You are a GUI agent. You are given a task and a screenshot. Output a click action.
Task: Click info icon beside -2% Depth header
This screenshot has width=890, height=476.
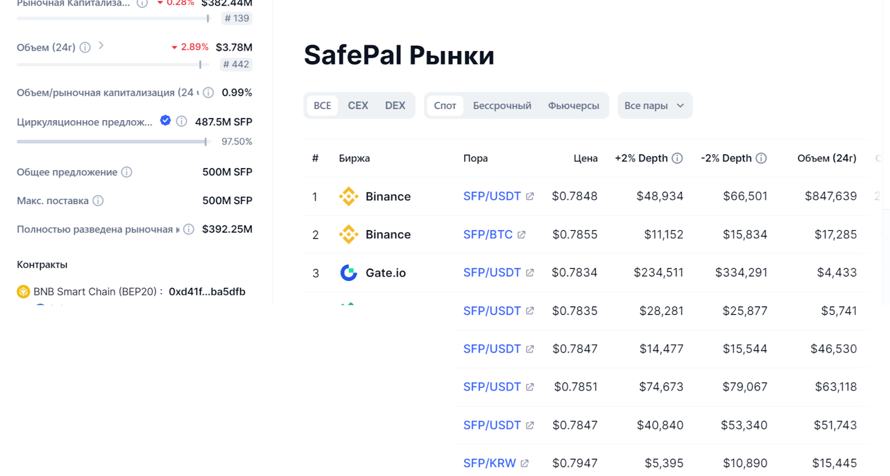click(x=761, y=158)
